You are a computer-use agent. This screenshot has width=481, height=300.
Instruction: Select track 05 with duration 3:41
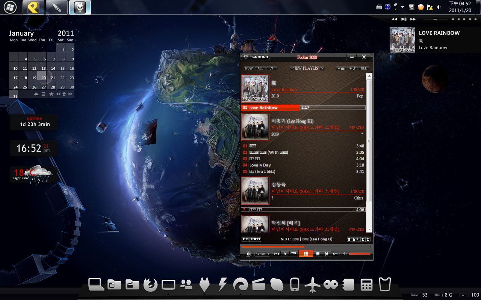pos(303,171)
